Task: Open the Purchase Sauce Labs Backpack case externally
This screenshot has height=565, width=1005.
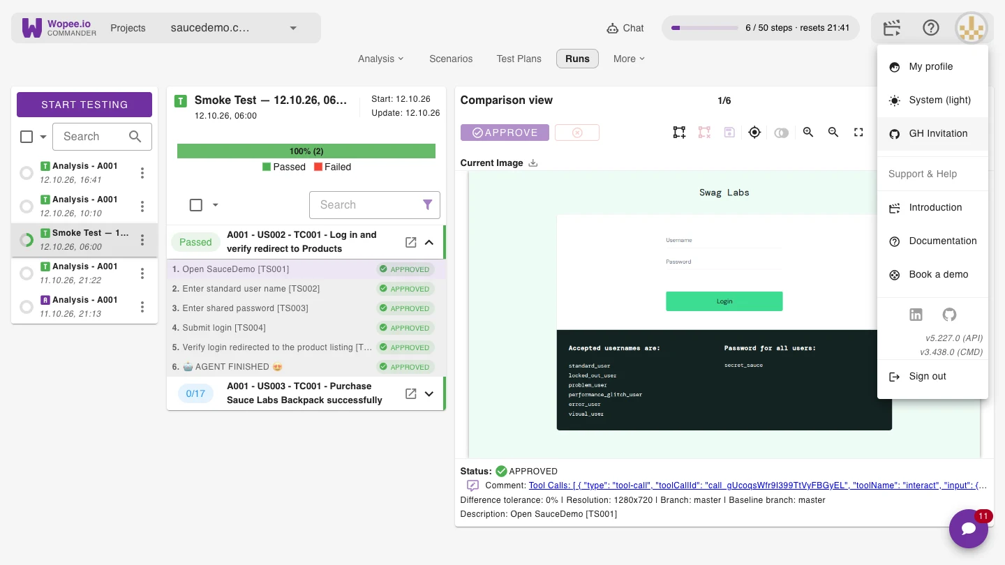Action: (x=411, y=393)
